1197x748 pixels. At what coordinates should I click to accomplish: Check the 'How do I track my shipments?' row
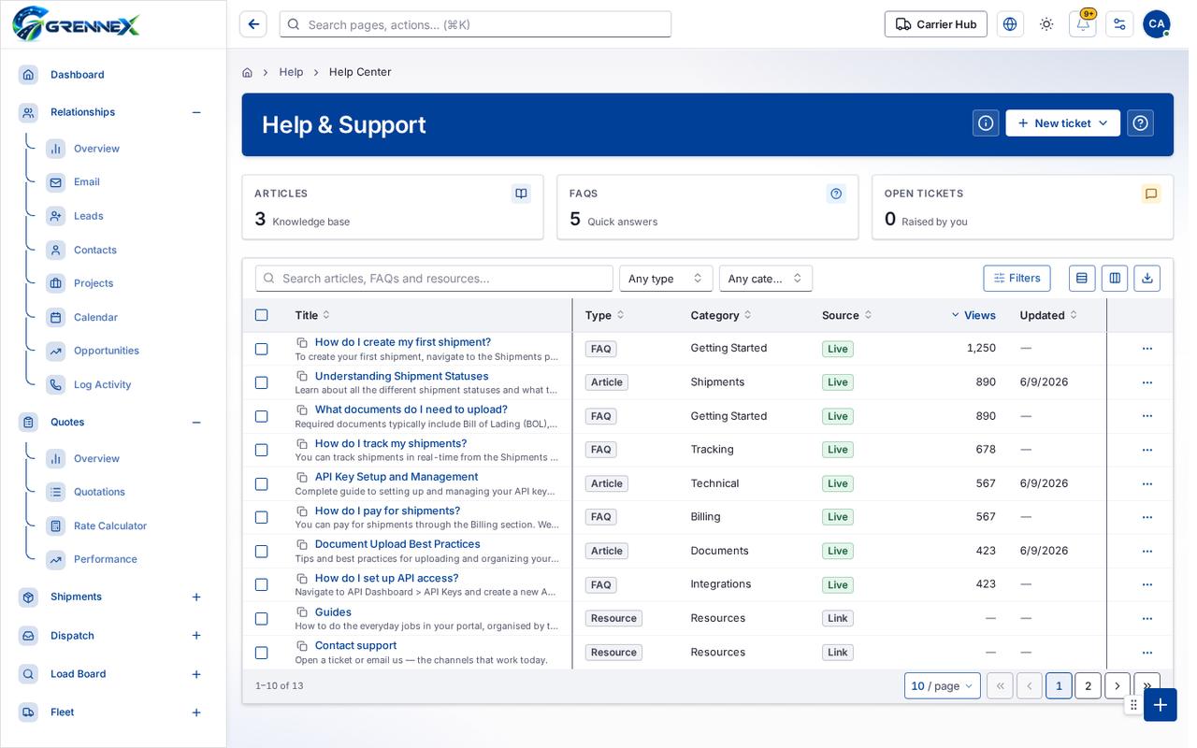coord(262,450)
